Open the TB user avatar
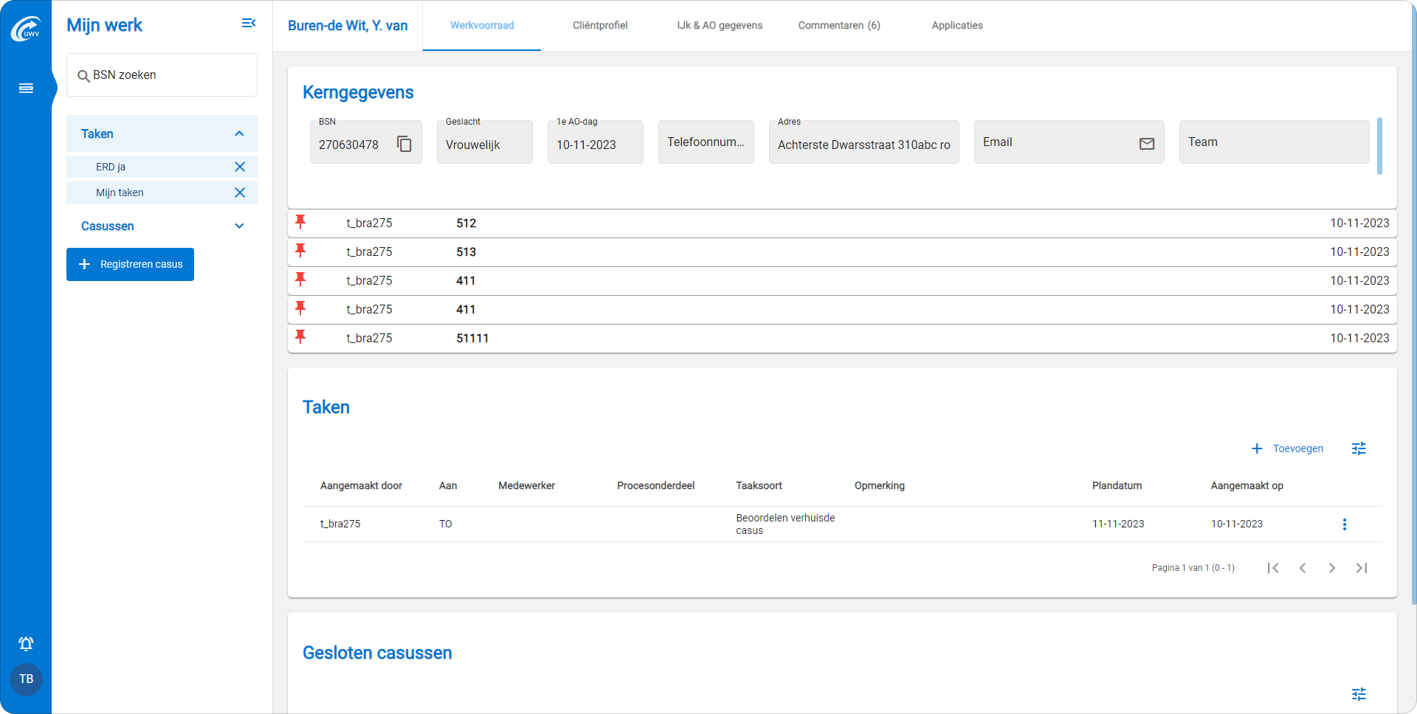Screen dimensions: 1417x714 click(x=26, y=679)
